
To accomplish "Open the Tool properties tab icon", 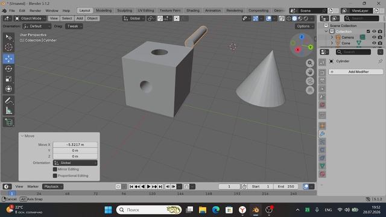I will pyautogui.click(x=322, y=62).
